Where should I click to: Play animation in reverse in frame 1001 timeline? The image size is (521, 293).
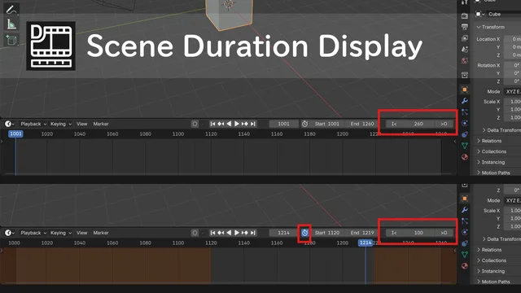click(229, 124)
